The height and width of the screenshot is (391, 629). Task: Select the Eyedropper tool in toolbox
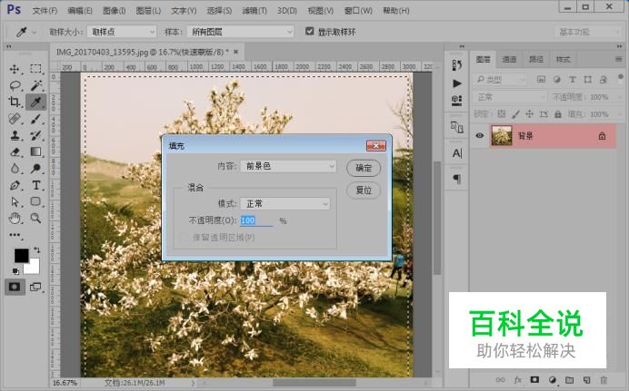click(x=35, y=102)
